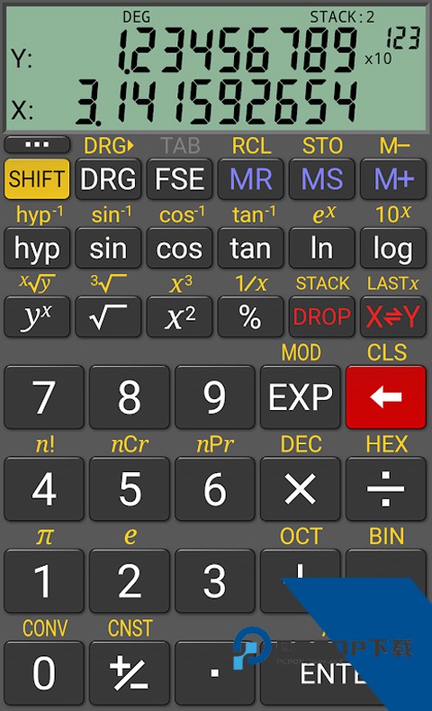Tap the digit 3 key
Viewport: 432px width, 711px height.
(214, 581)
